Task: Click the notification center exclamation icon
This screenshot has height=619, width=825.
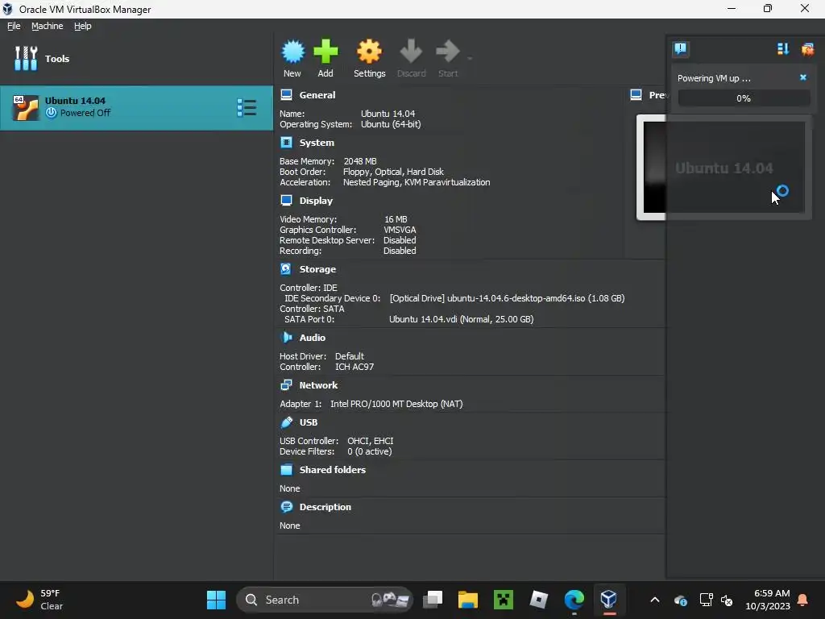Action: coord(680,49)
